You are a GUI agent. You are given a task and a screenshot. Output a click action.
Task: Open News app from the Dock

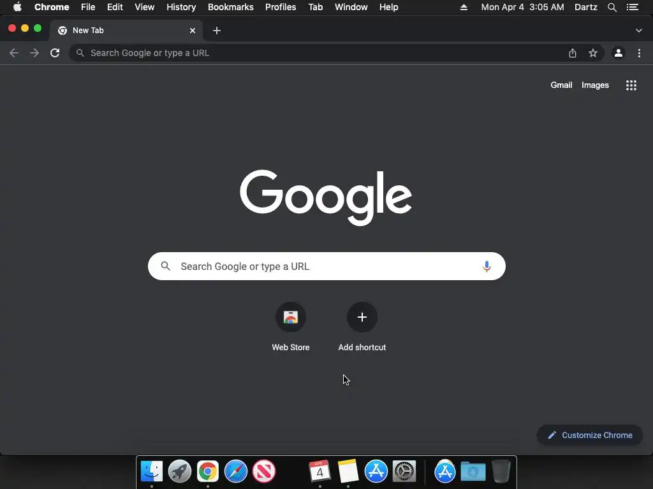point(264,472)
